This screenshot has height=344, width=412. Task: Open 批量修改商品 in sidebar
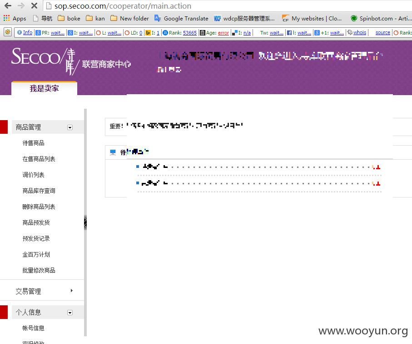pos(39,270)
